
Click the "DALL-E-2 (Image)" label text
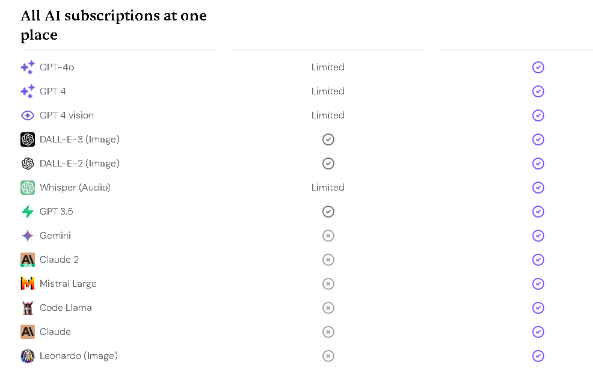coord(79,164)
